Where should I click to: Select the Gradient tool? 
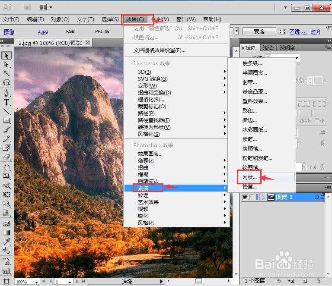coord(6,233)
